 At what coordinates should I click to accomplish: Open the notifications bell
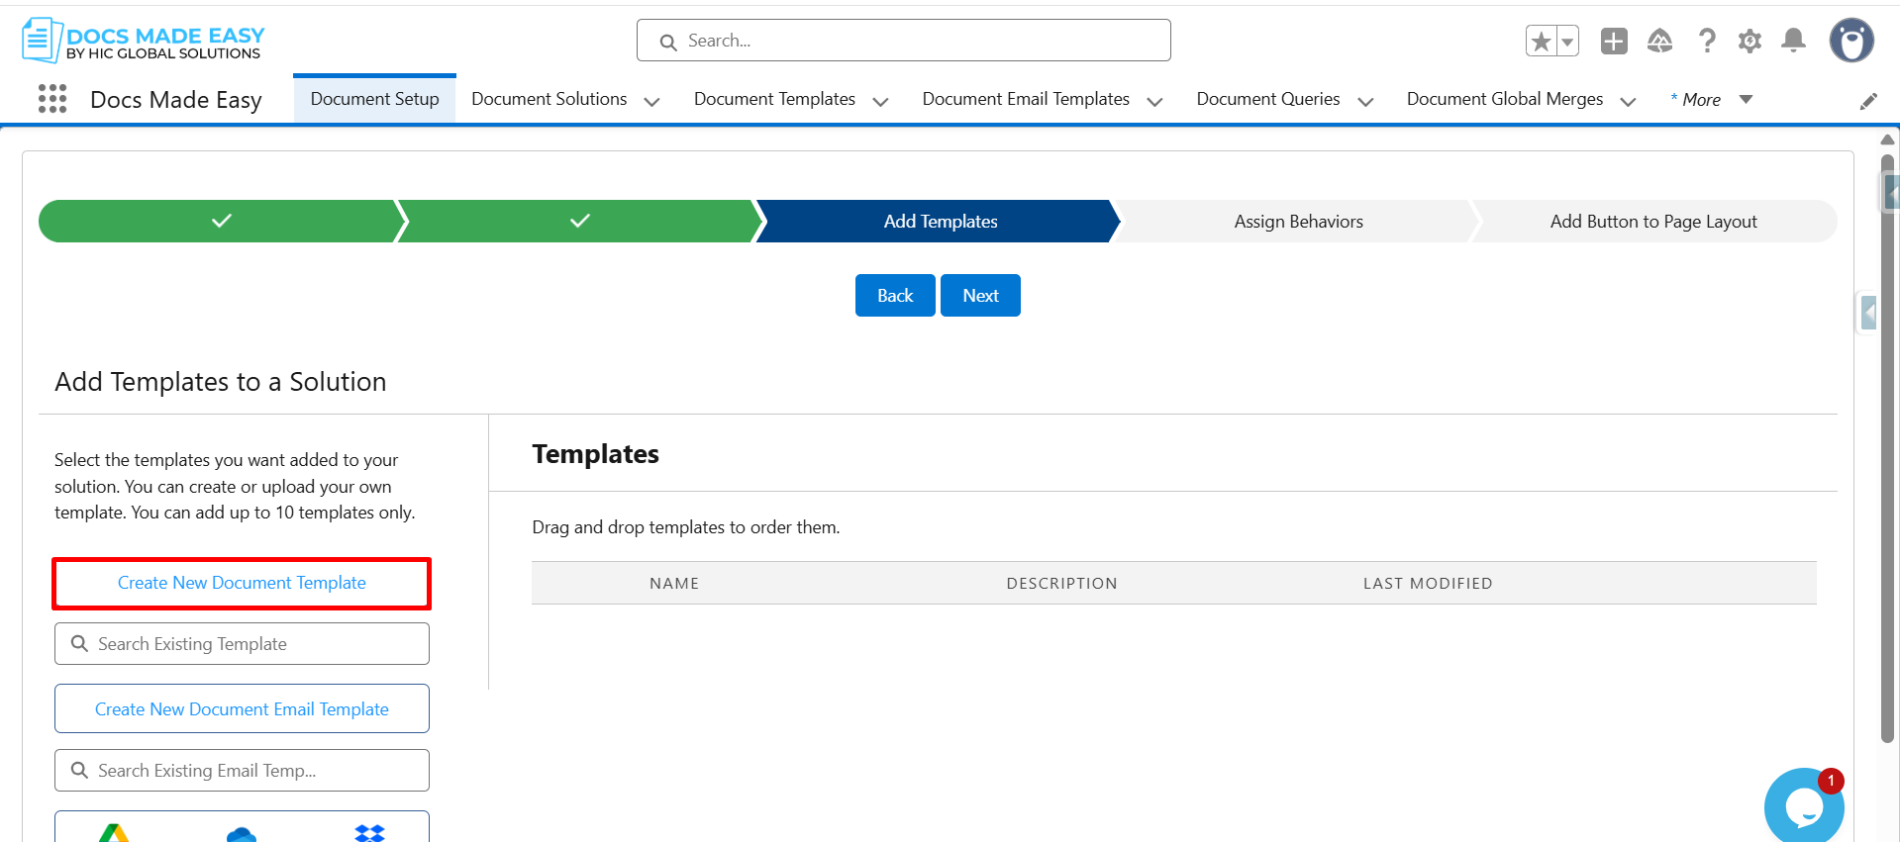pos(1793,41)
